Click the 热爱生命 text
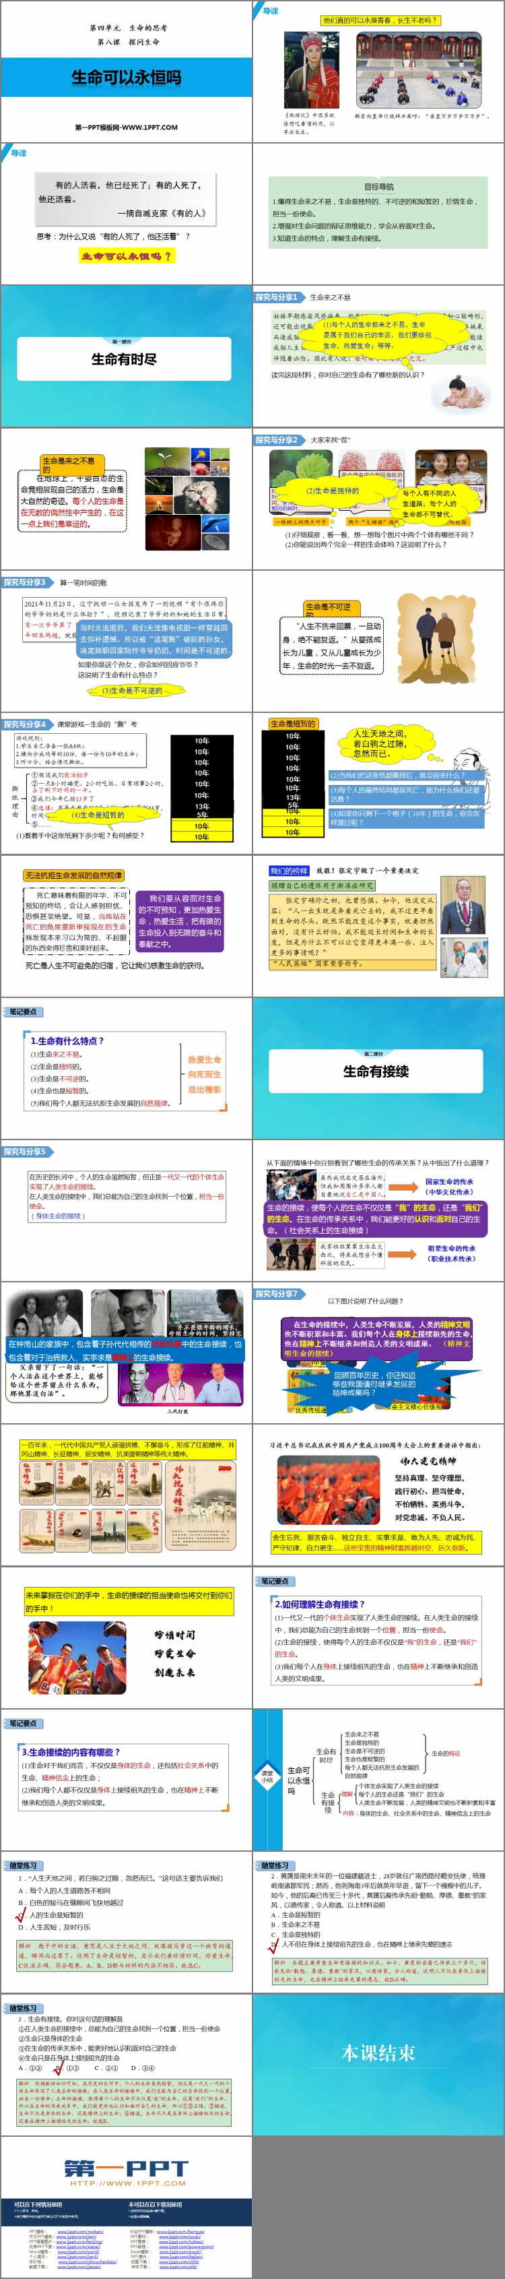The height and width of the screenshot is (2279, 505). (x=204, y=1059)
